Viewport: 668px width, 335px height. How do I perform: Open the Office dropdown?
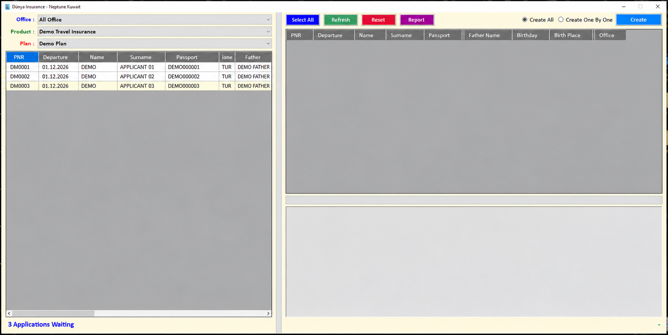[x=155, y=20]
